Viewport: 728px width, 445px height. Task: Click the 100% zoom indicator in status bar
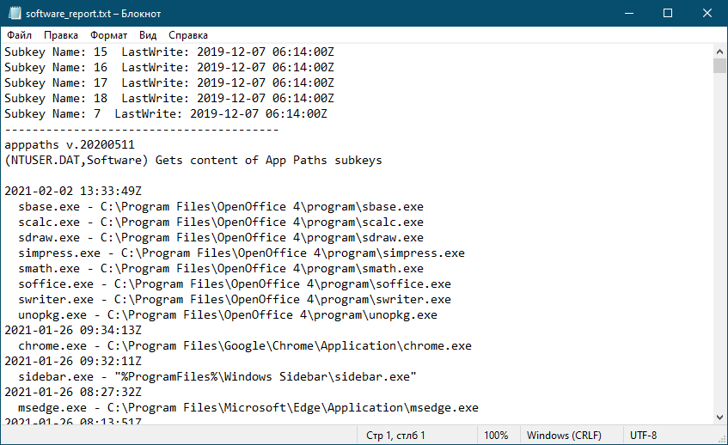click(496, 436)
